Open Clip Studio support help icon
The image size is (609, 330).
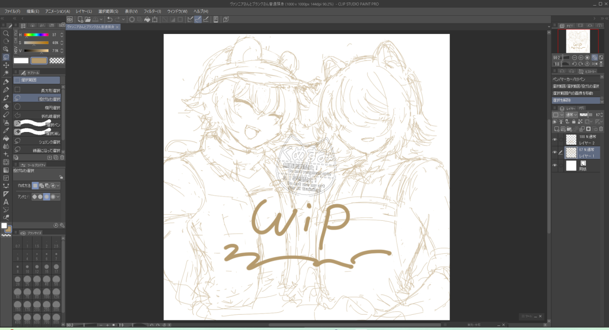click(225, 19)
